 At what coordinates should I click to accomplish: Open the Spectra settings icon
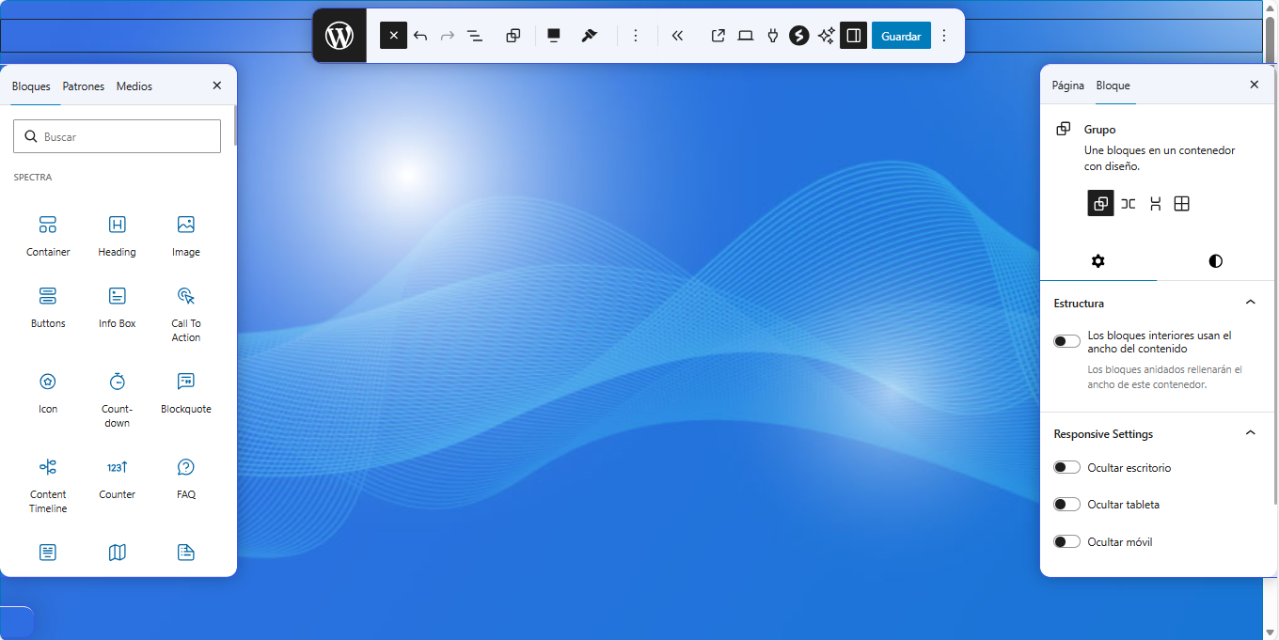(799, 36)
